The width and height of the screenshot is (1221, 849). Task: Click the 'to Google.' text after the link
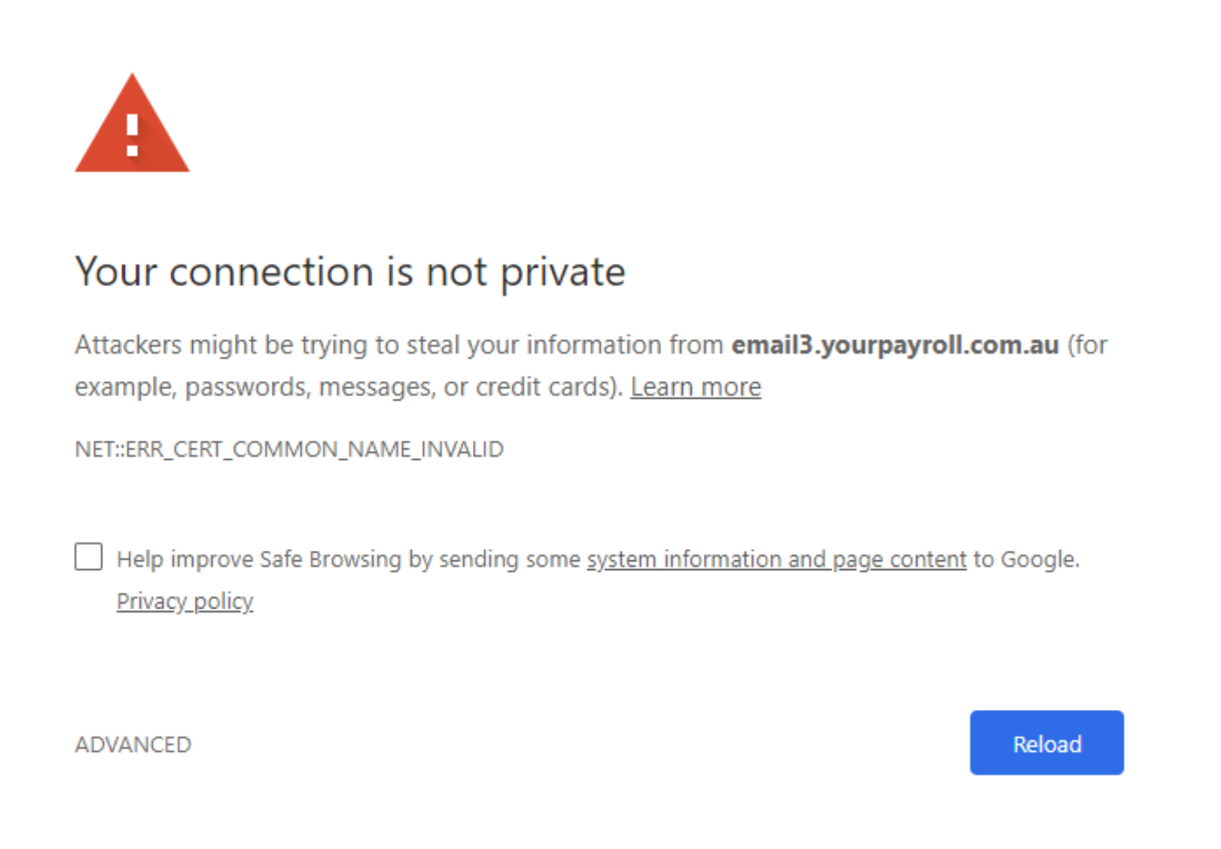tap(1026, 559)
